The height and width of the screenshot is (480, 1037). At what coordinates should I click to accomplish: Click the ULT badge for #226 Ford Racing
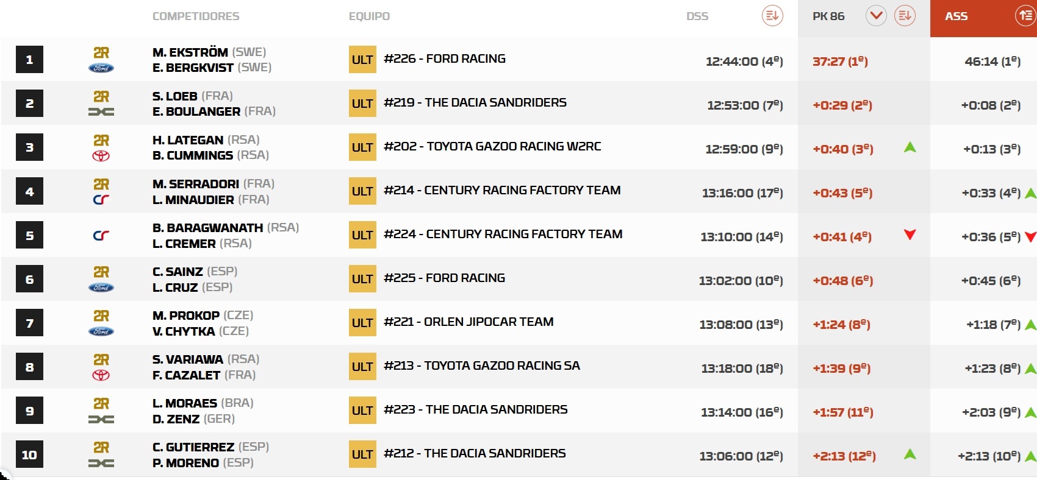coord(362,60)
